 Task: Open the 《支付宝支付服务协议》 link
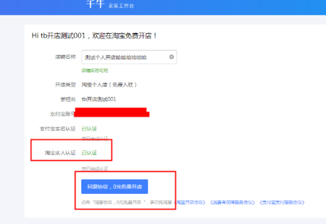point(282,202)
